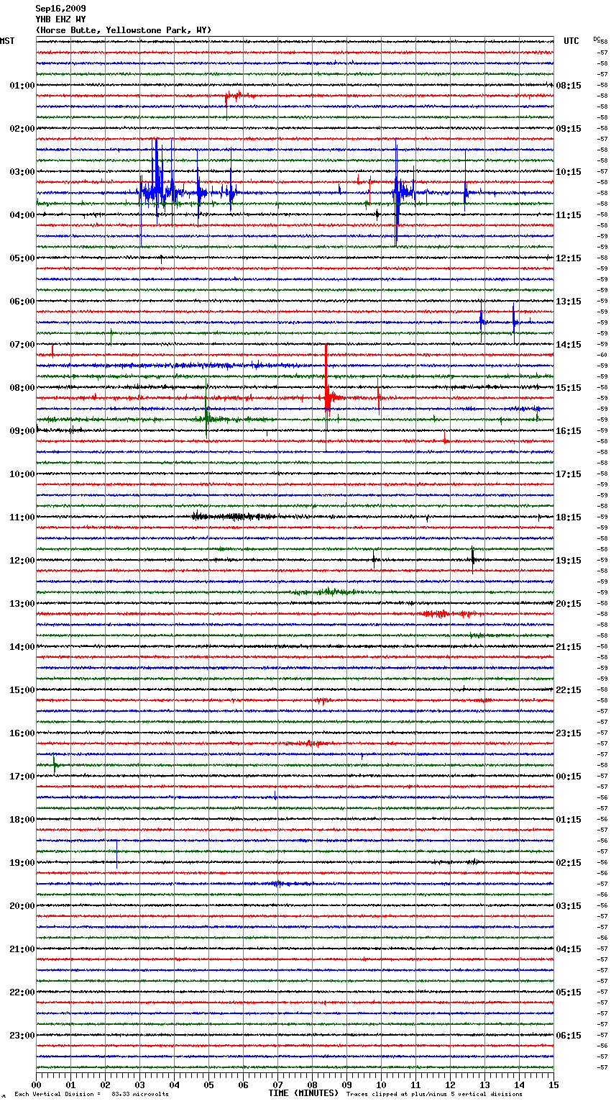Click the 04:15 UTC time label
Screen dimensions: 611x1104
click(x=569, y=949)
